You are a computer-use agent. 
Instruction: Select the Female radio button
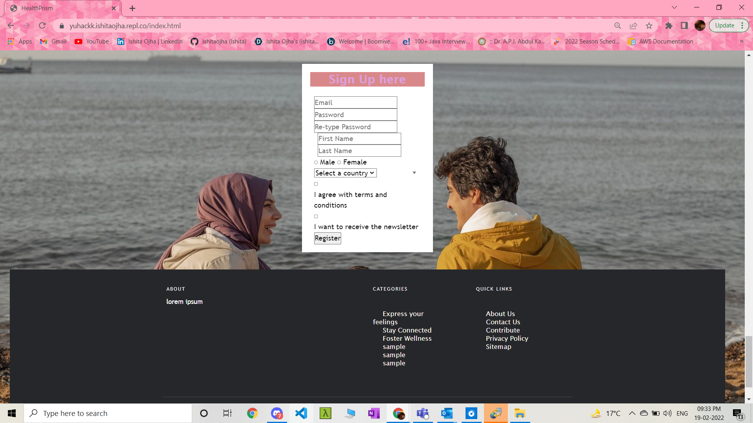[x=339, y=163]
